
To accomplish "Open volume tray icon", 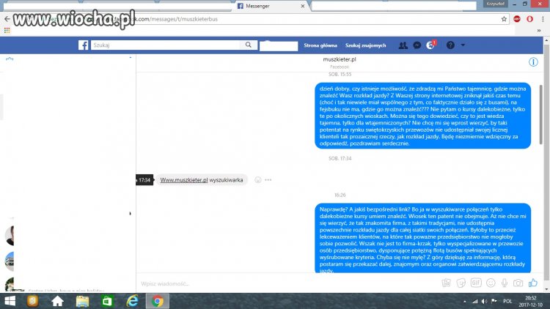I will click(x=485, y=301).
